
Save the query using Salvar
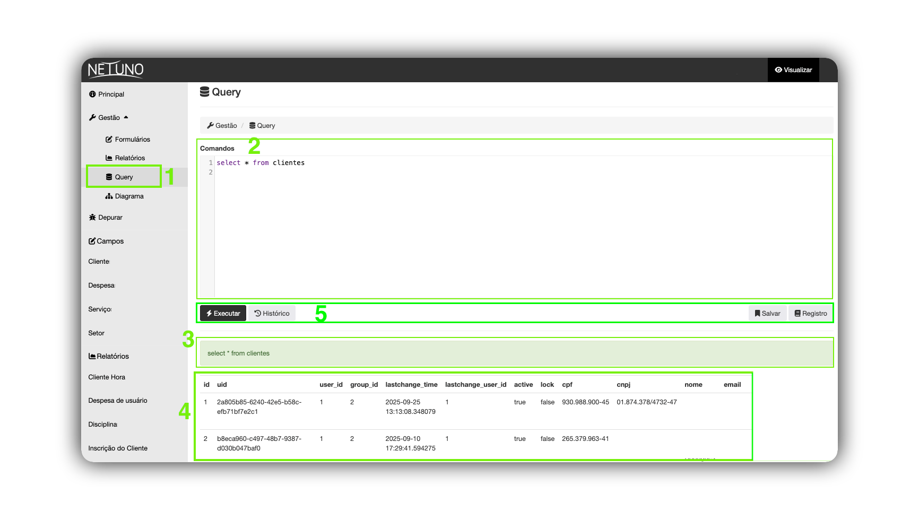(767, 313)
